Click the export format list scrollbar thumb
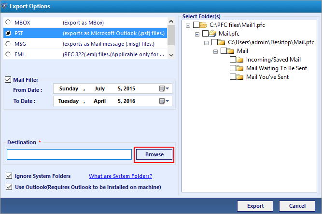Image resolution: width=322 pixels, height=214 pixels. pyautogui.click(x=171, y=35)
